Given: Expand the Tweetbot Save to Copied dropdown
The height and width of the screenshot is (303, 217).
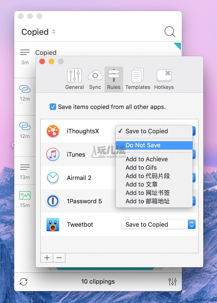Looking at the screenshot, I should pyautogui.click(x=159, y=224).
